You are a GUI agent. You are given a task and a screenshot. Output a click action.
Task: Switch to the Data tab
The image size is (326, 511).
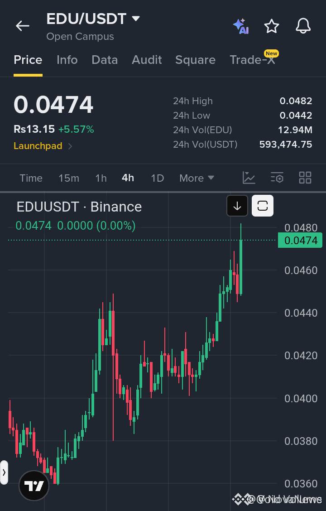(105, 60)
